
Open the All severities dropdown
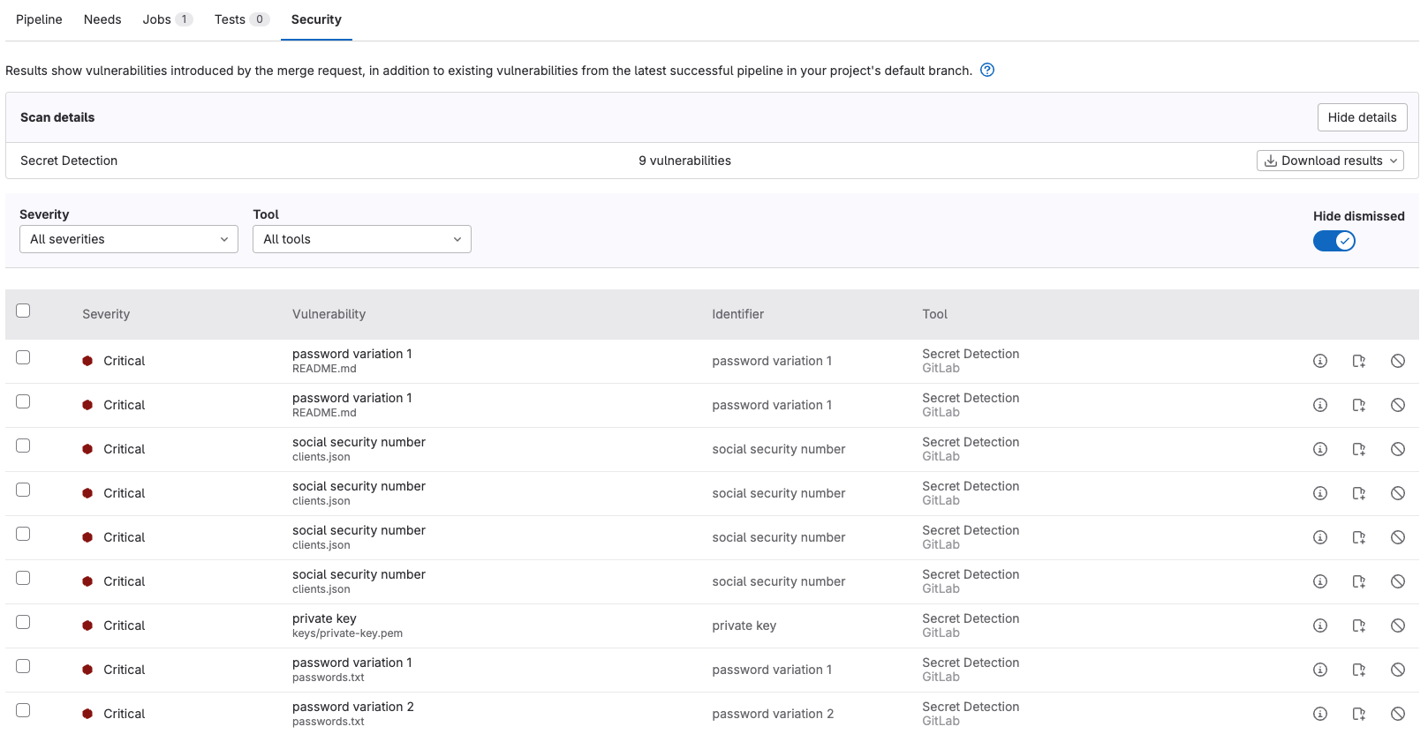129,239
